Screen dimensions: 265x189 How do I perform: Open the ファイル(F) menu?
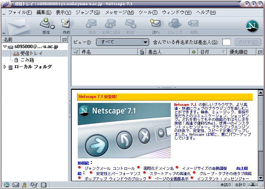tap(20, 12)
